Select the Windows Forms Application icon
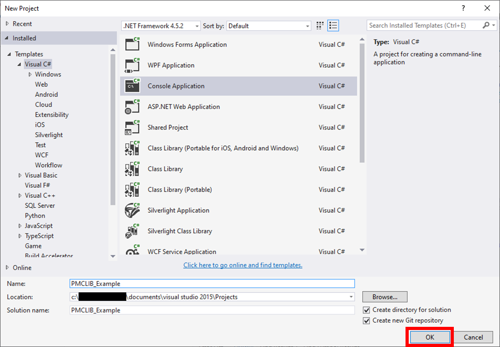This screenshot has height=347, width=500. click(133, 44)
